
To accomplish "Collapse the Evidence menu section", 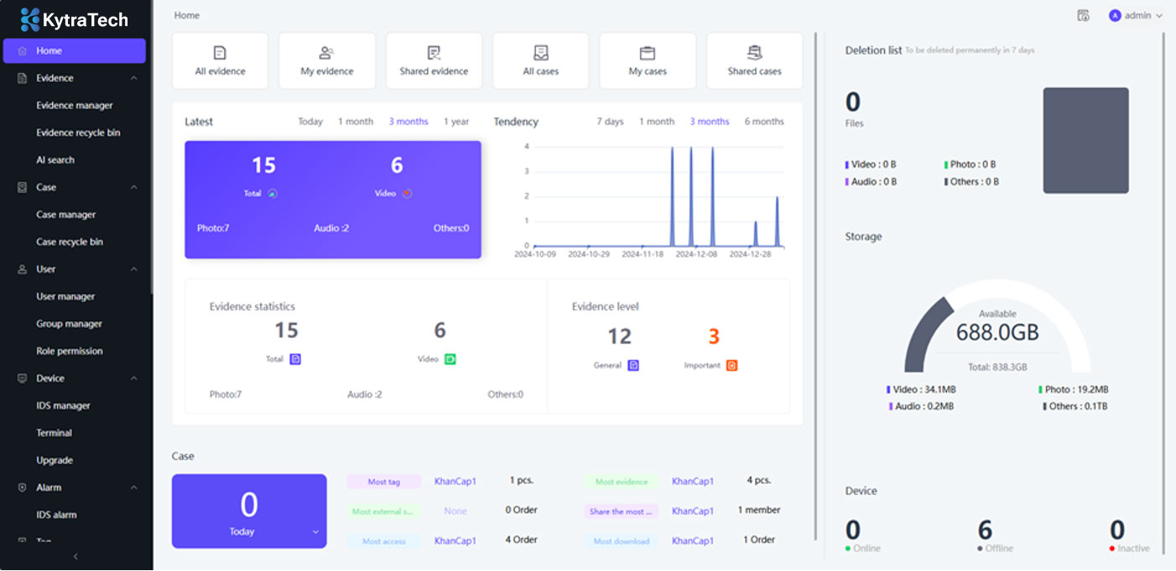I will pos(134,78).
